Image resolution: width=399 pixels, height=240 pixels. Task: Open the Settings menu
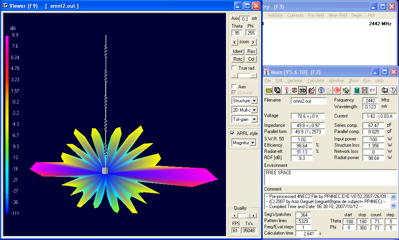pos(295,81)
